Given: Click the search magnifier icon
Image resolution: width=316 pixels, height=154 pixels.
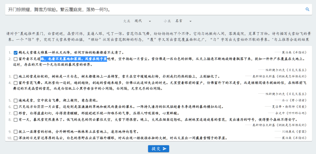Looking at the screenshot, I should point(307,9).
